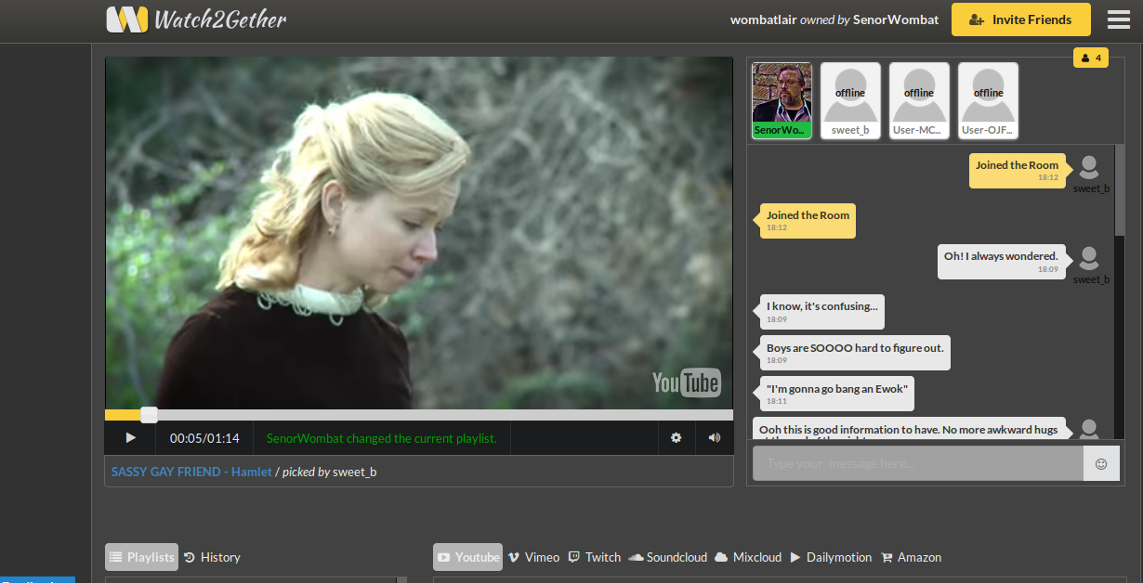Switch to the Playlists tab
Viewport: 1143px width, 583px height.
[141, 557]
